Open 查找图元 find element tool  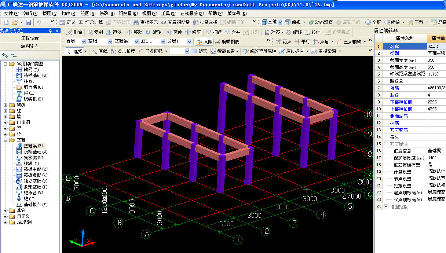pos(146,22)
